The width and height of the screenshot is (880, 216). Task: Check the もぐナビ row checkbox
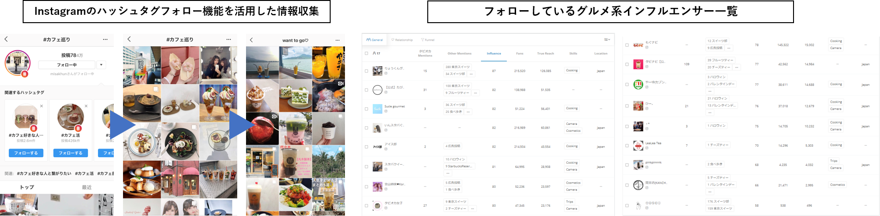coord(627,45)
